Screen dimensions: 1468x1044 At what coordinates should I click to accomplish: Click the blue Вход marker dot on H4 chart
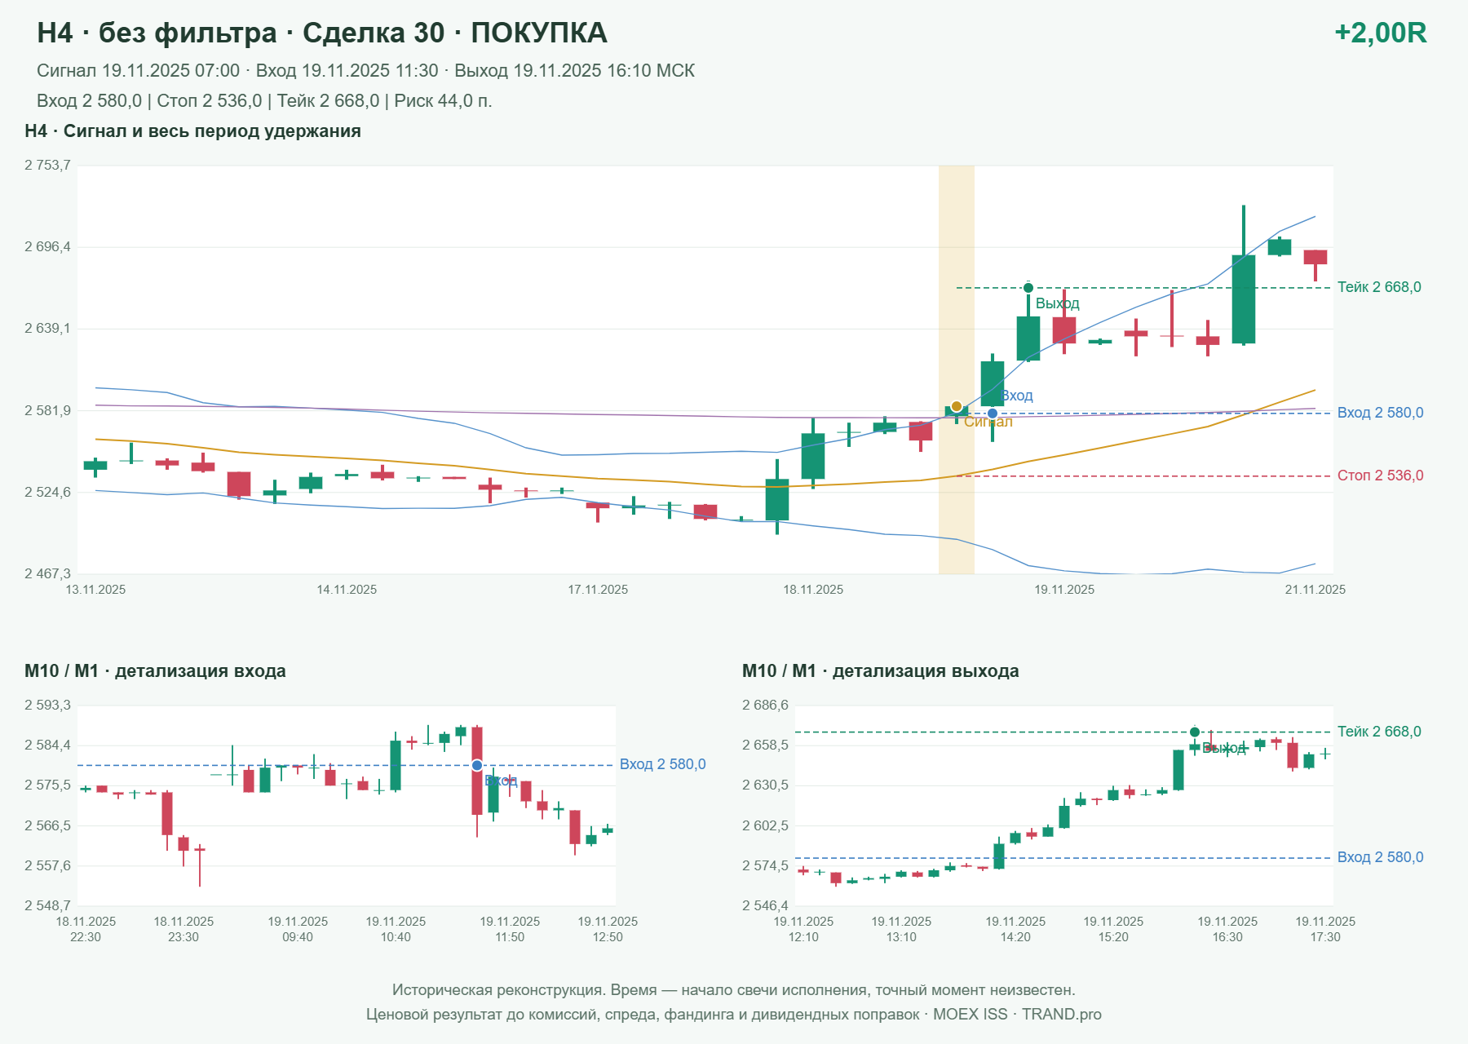coord(993,414)
